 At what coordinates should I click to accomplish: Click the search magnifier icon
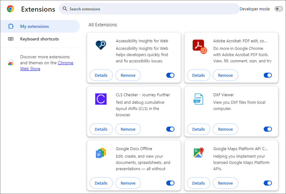pyautogui.click(x=65, y=9)
